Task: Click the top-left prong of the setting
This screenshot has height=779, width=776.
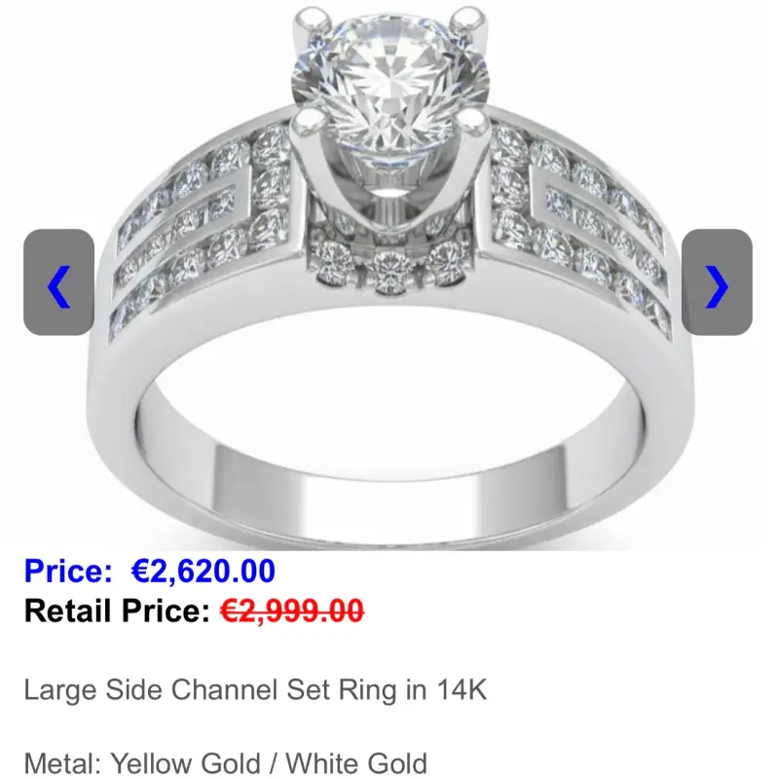Action: coord(312,20)
